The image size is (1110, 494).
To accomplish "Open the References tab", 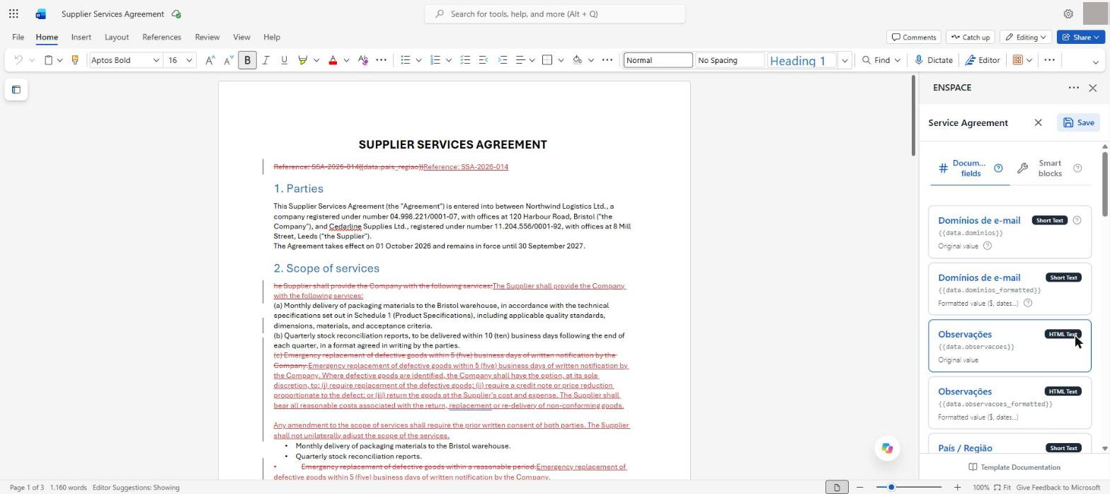I will 161,37.
